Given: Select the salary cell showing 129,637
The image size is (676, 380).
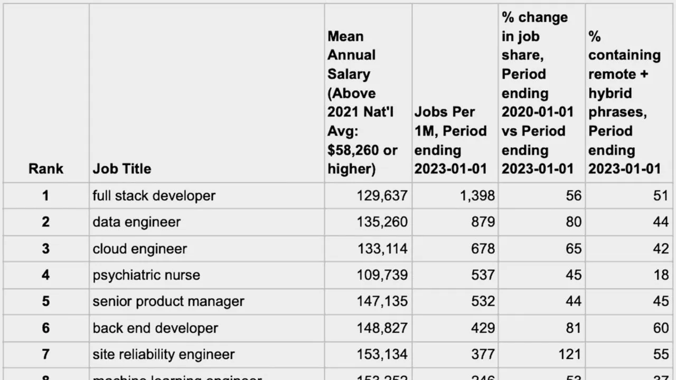Looking at the screenshot, I should 382,196.
